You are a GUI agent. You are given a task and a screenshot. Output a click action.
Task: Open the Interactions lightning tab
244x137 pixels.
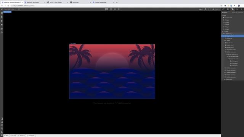coord(241,9)
